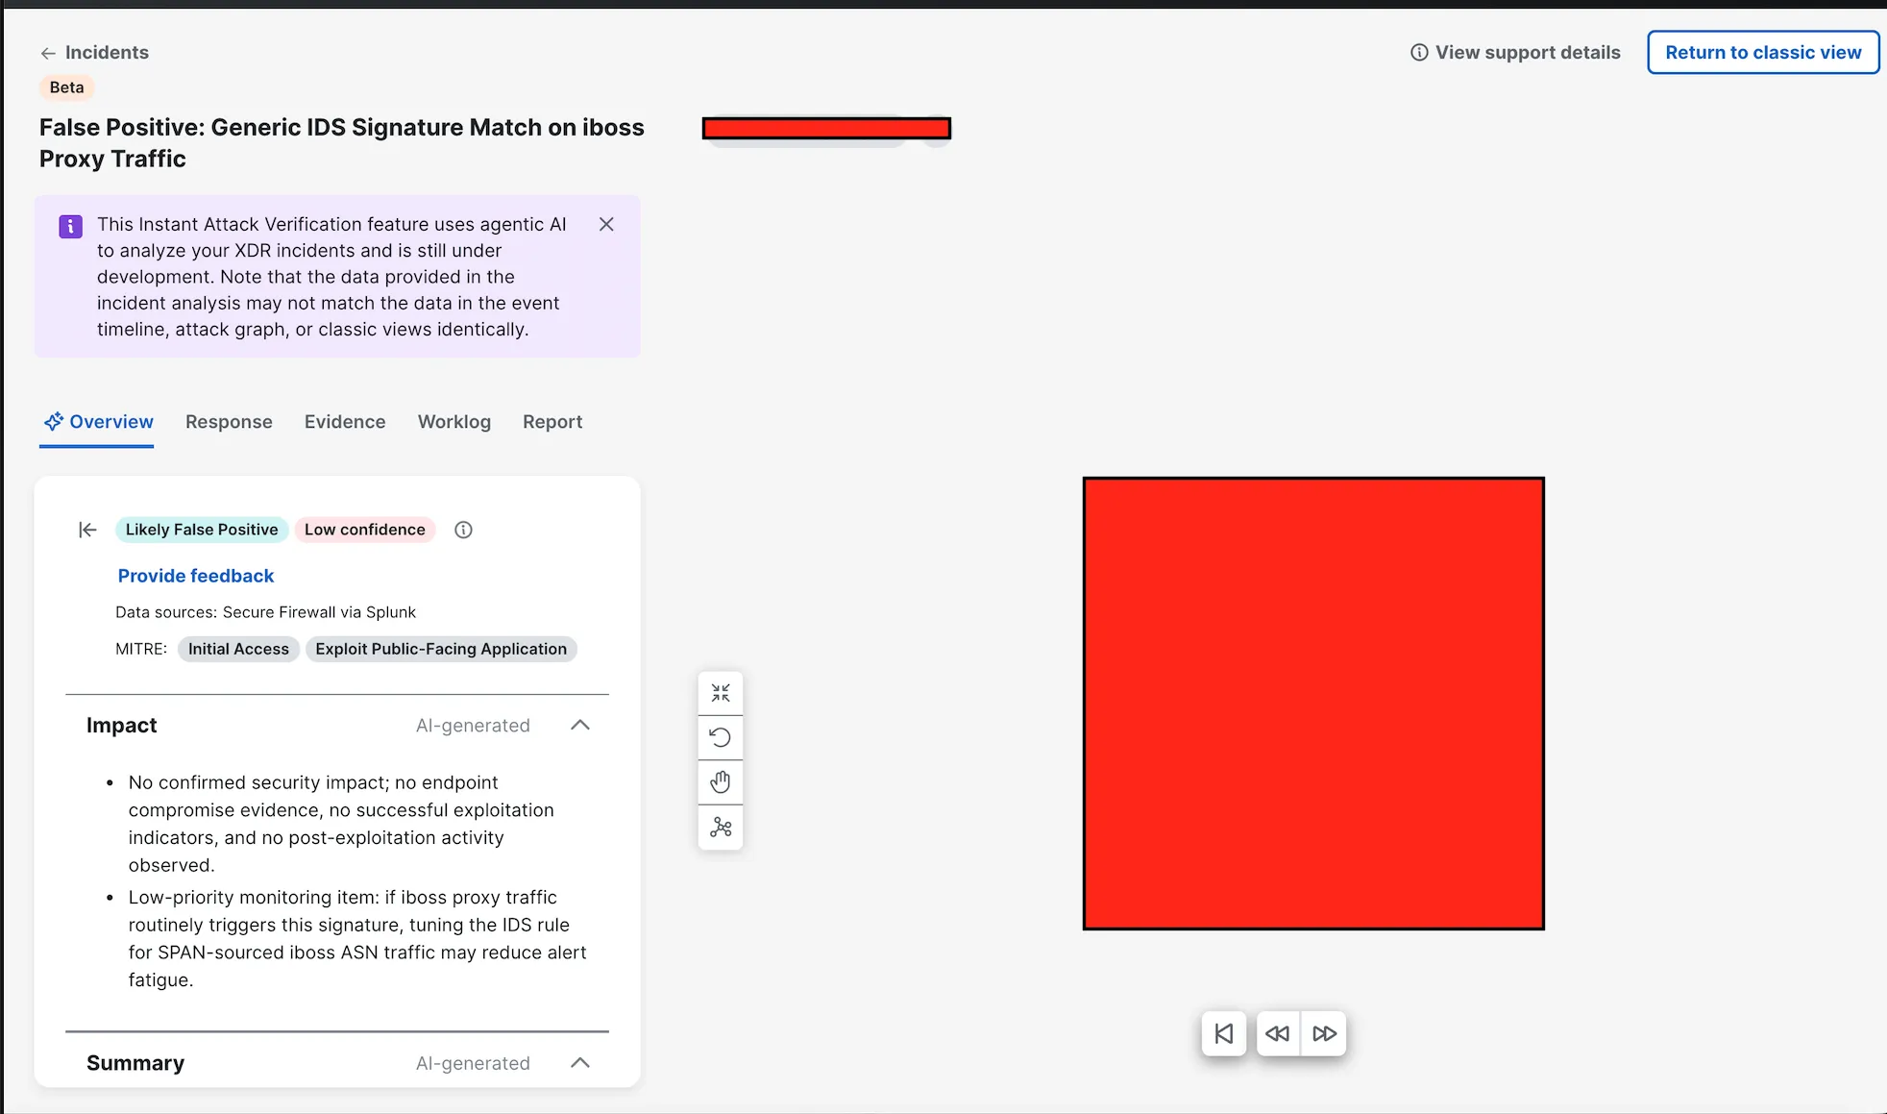Click the fit-to-view collapse arrows icon
Image resolution: width=1887 pixels, height=1114 pixels.
coord(721,693)
